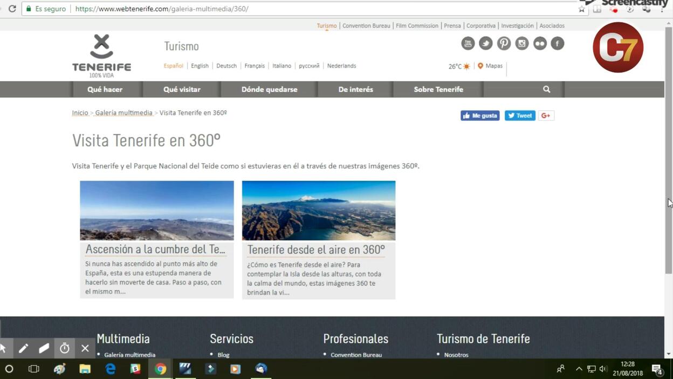Launch Microsoft Edge from the taskbar
The height and width of the screenshot is (379, 673).
pos(111,369)
